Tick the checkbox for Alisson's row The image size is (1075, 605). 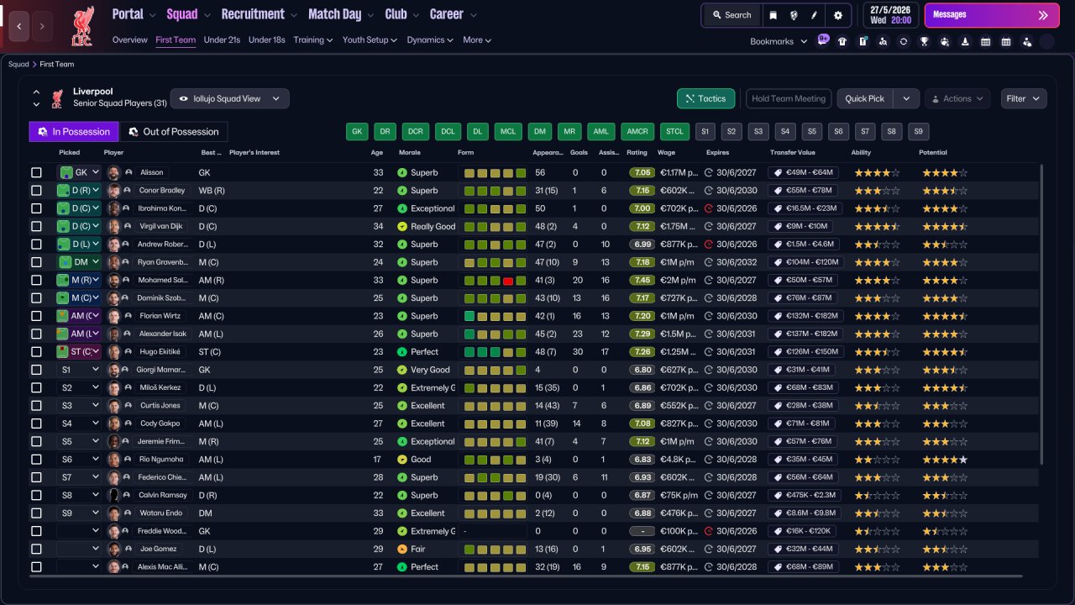pyautogui.click(x=36, y=172)
